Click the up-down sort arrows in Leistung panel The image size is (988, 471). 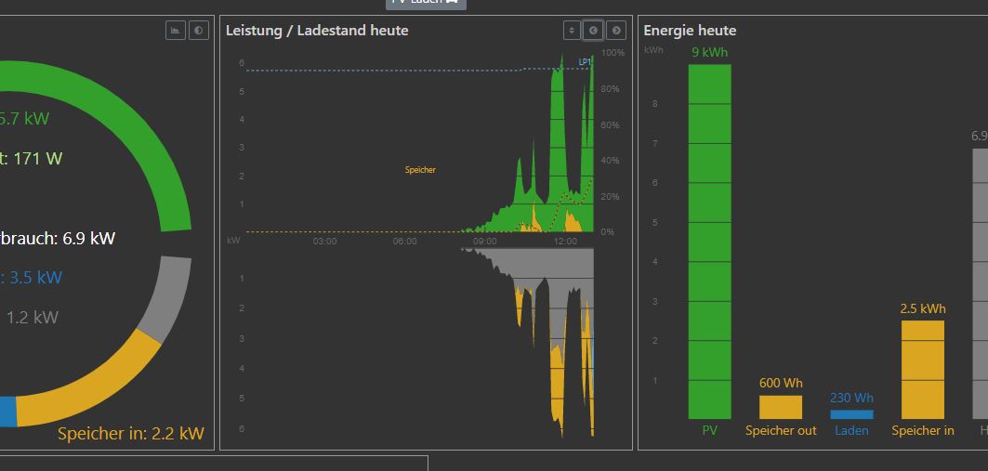tap(571, 31)
